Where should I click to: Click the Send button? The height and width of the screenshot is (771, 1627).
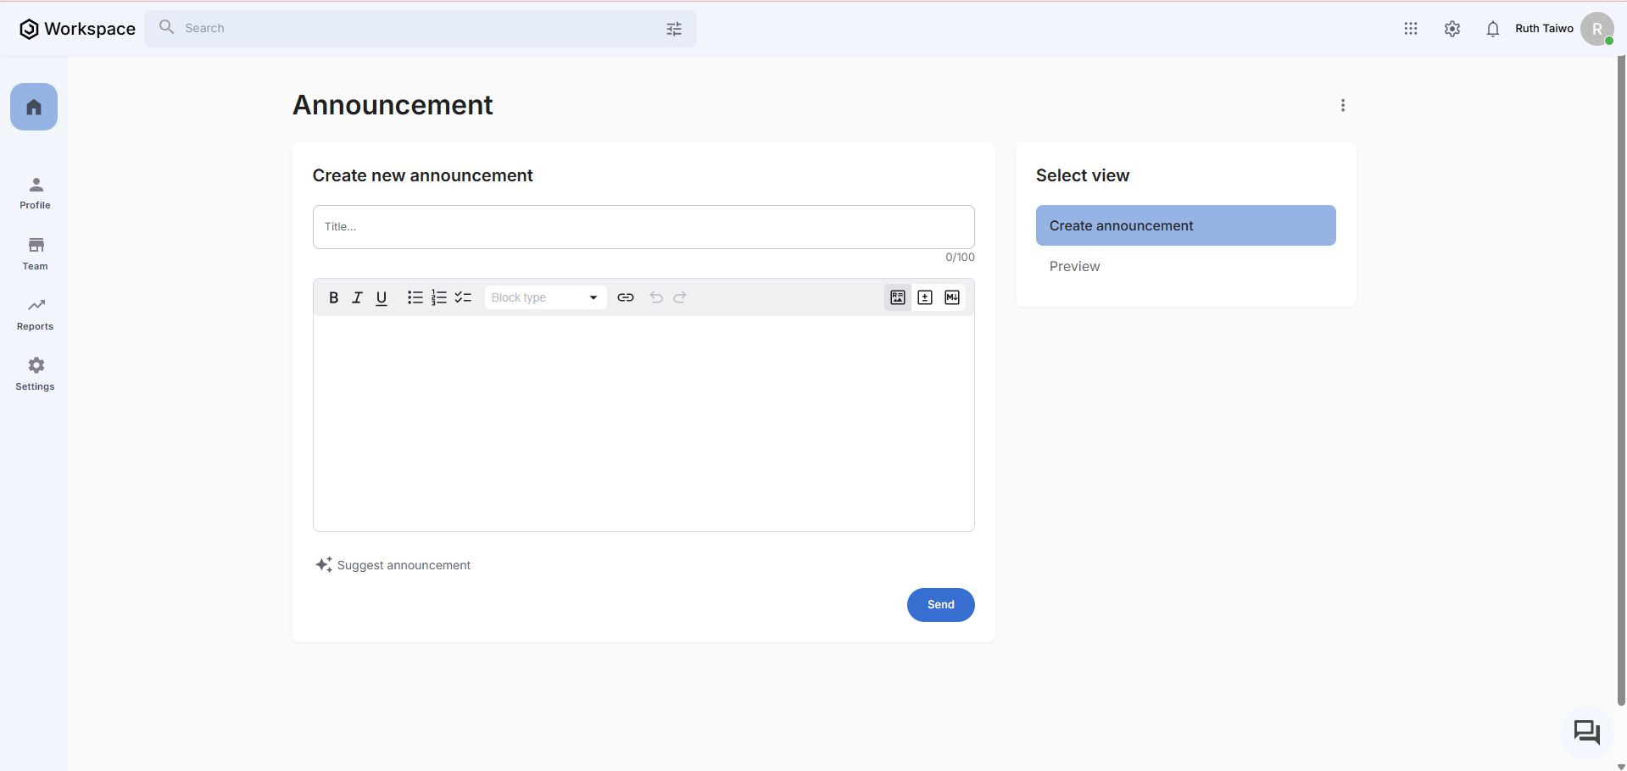pos(940,605)
